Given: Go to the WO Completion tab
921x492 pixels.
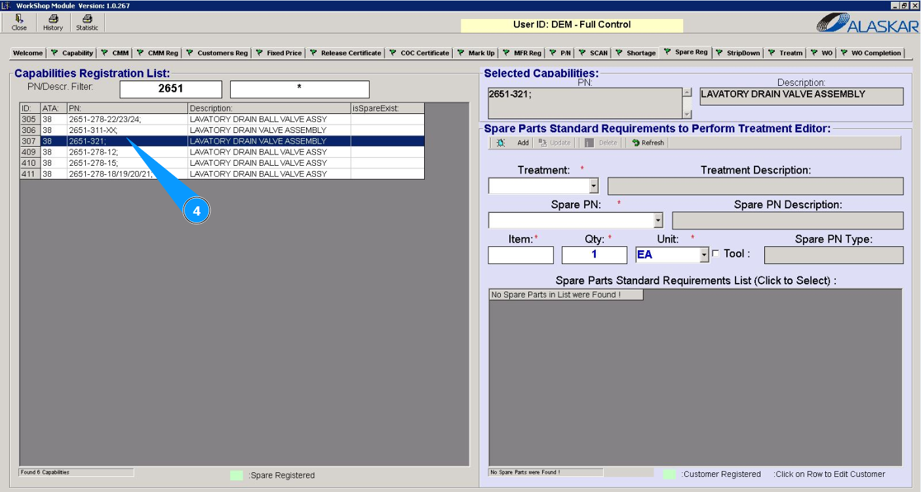Looking at the screenshot, I should coord(871,53).
